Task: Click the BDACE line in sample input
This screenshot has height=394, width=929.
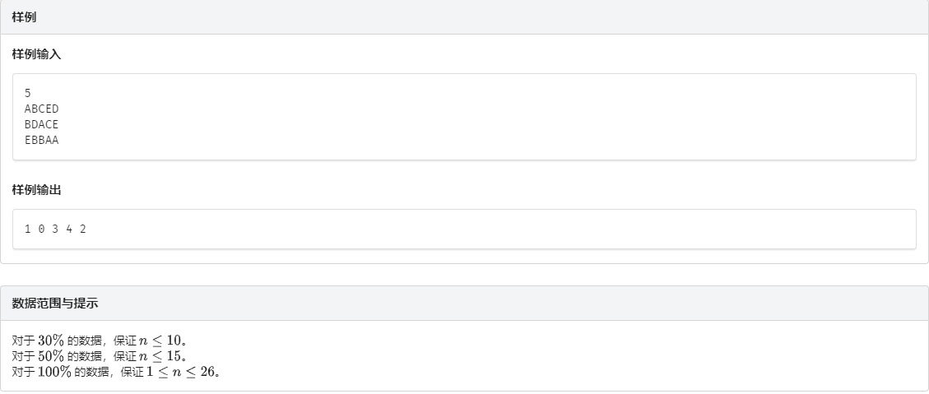Action: point(42,124)
